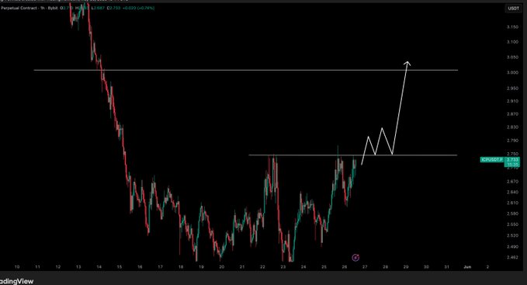Image resolution: width=527 pixels, height=285 pixels.
Task: Click date label 22 on time axis
Action: pyautogui.click(x=262, y=267)
